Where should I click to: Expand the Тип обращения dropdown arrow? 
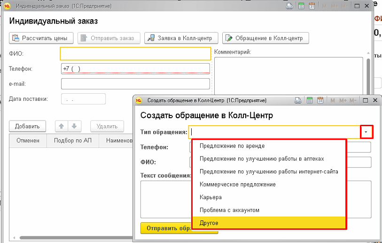366,132
